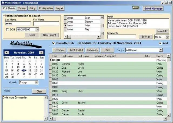The image size is (173, 123).
Task: Adjust the Book at time spinner
Action: (x=167, y=37)
